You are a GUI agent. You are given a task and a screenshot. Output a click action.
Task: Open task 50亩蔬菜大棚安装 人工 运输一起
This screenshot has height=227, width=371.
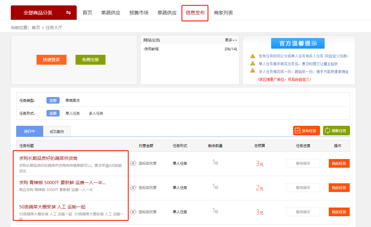coord(52,207)
